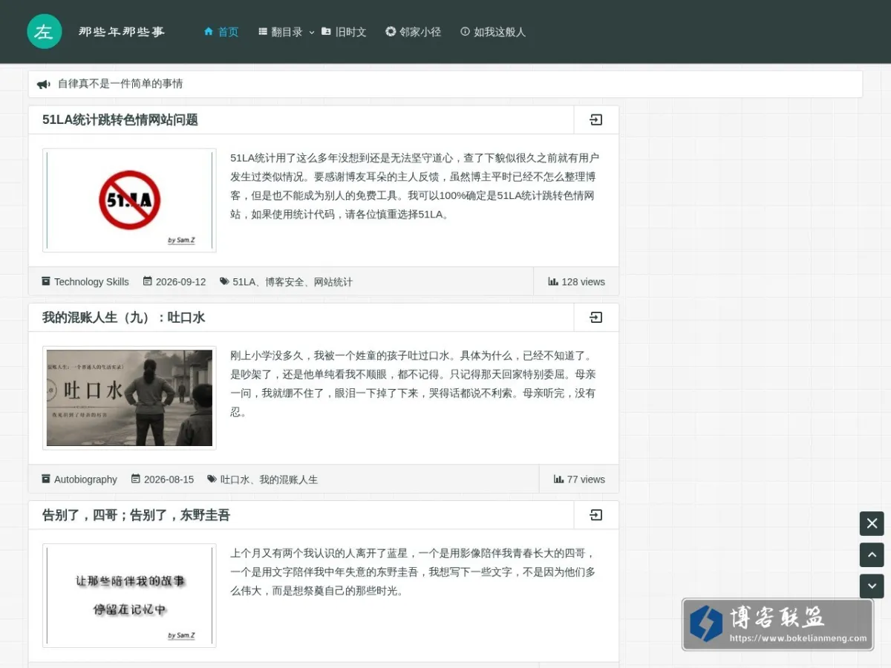Click calendar icon beside 2026-09-12
The image size is (891, 668).
148,281
